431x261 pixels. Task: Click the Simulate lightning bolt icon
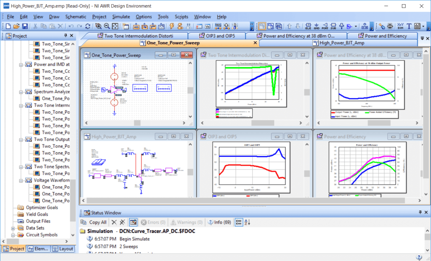(172, 26)
